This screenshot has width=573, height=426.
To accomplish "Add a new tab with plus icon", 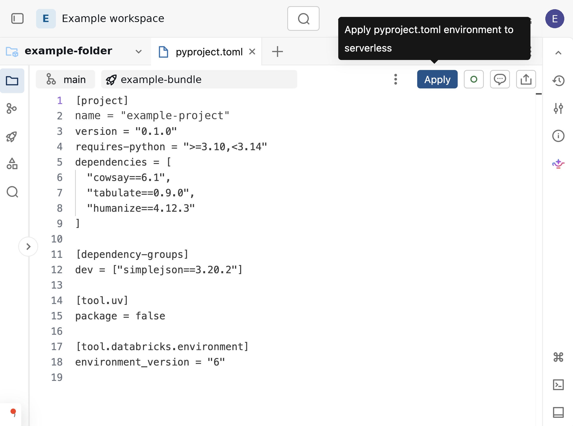I will coord(277,52).
